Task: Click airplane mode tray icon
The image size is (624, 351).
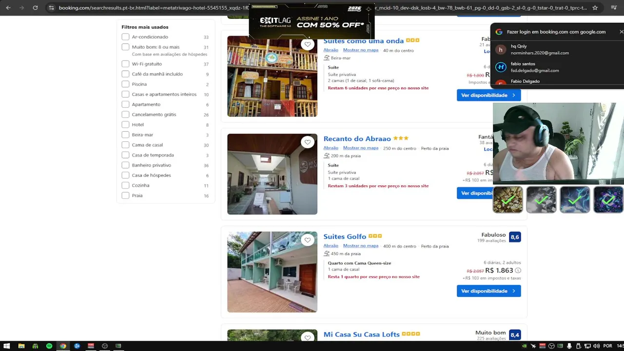Action: pos(533,346)
